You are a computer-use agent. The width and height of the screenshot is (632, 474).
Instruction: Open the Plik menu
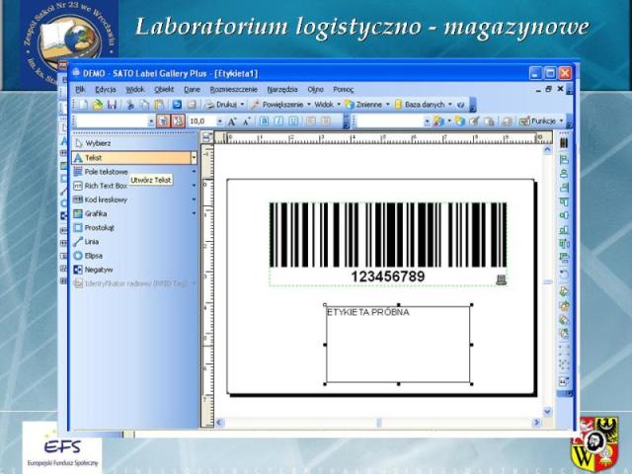click(80, 90)
